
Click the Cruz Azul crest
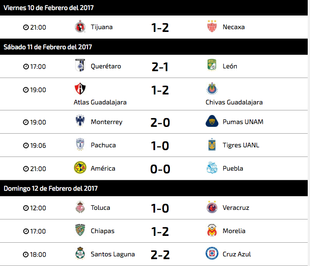212,253
